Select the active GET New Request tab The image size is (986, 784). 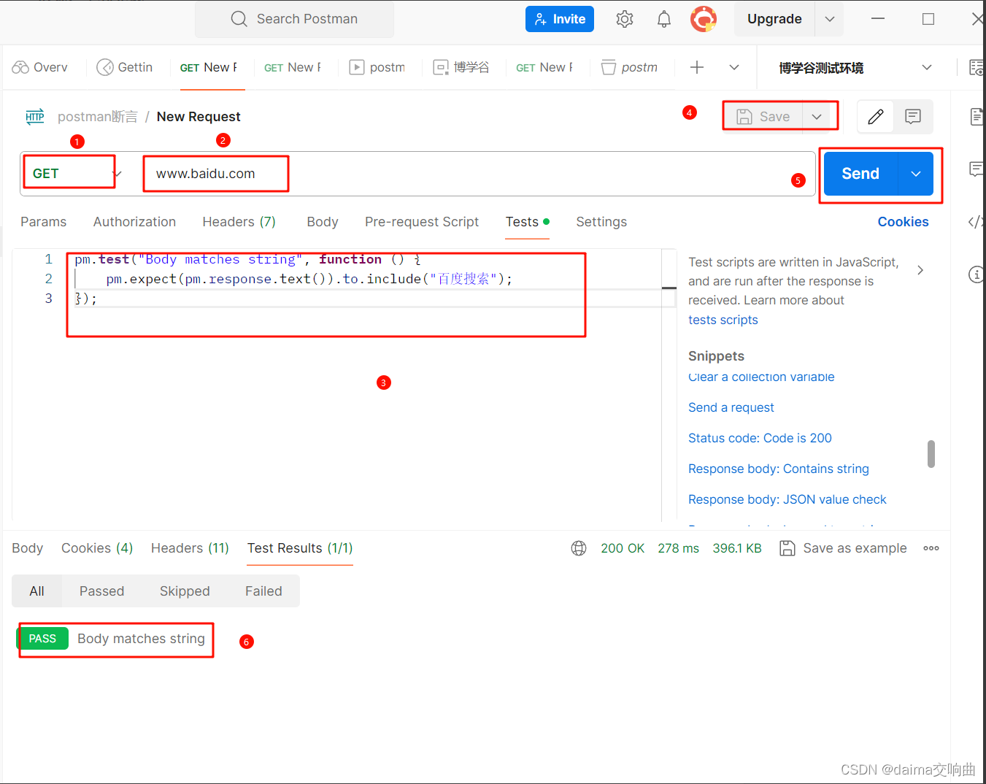208,67
